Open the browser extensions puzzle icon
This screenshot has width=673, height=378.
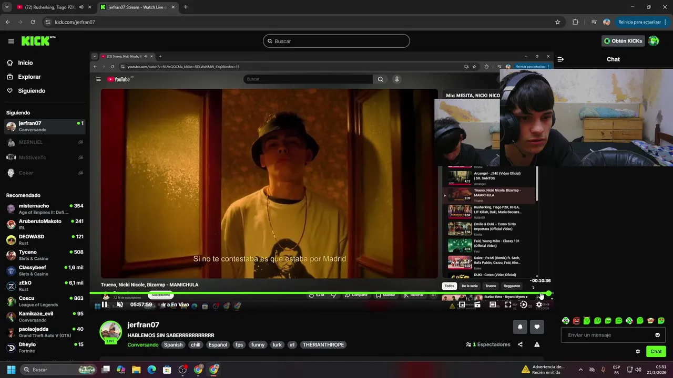coord(575,22)
